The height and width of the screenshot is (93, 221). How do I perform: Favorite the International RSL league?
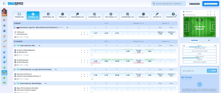tap(15, 45)
